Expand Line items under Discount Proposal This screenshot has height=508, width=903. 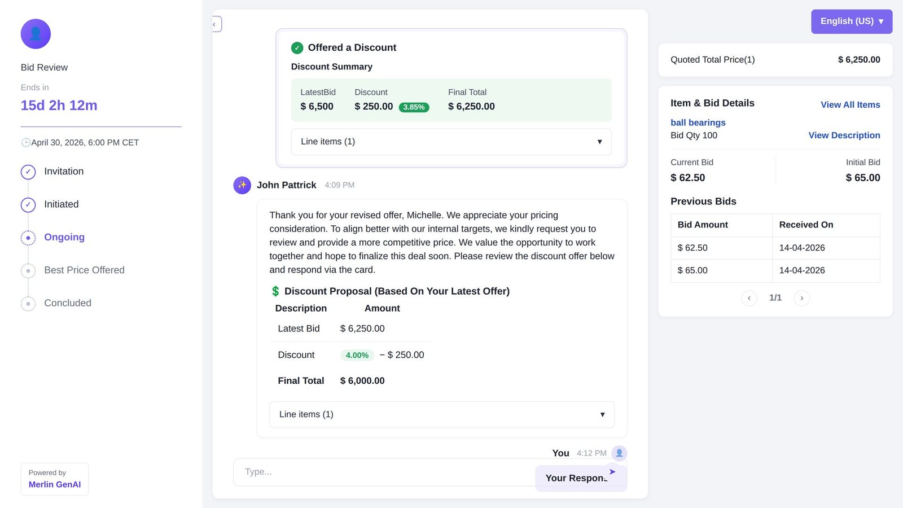pyautogui.click(x=442, y=414)
